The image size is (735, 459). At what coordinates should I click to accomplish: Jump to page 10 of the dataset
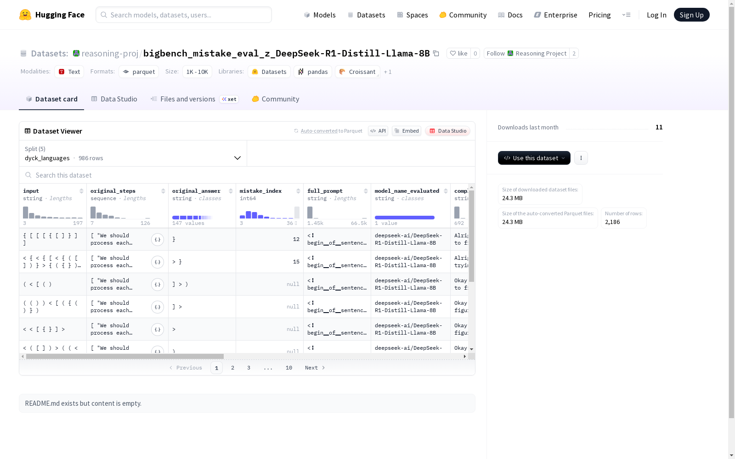[289, 368]
